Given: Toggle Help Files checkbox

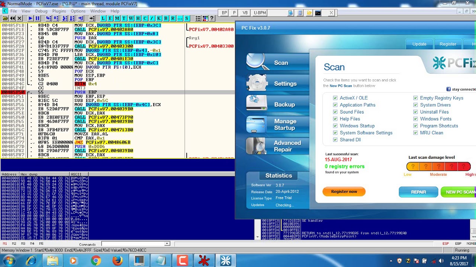Looking at the screenshot, I should click(x=335, y=119).
